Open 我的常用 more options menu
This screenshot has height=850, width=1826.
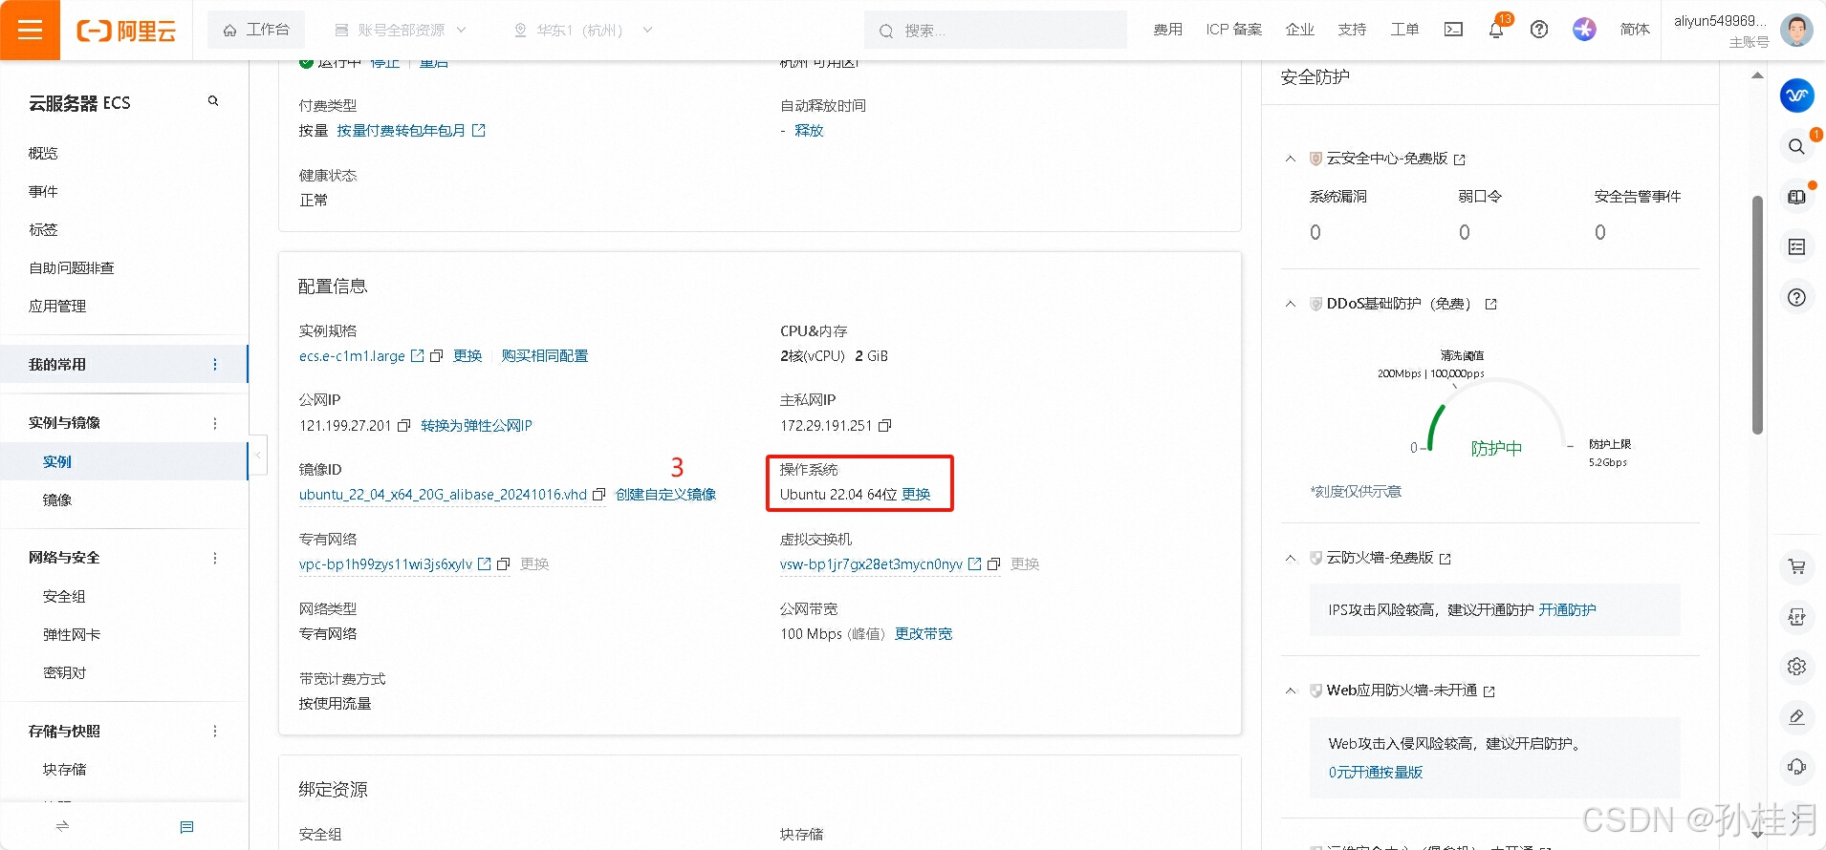[x=214, y=365]
